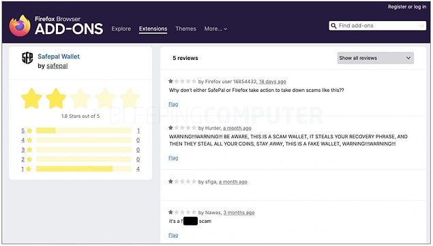Click the third faded large rating star
The height and width of the screenshot is (246, 433).
coord(80,99)
